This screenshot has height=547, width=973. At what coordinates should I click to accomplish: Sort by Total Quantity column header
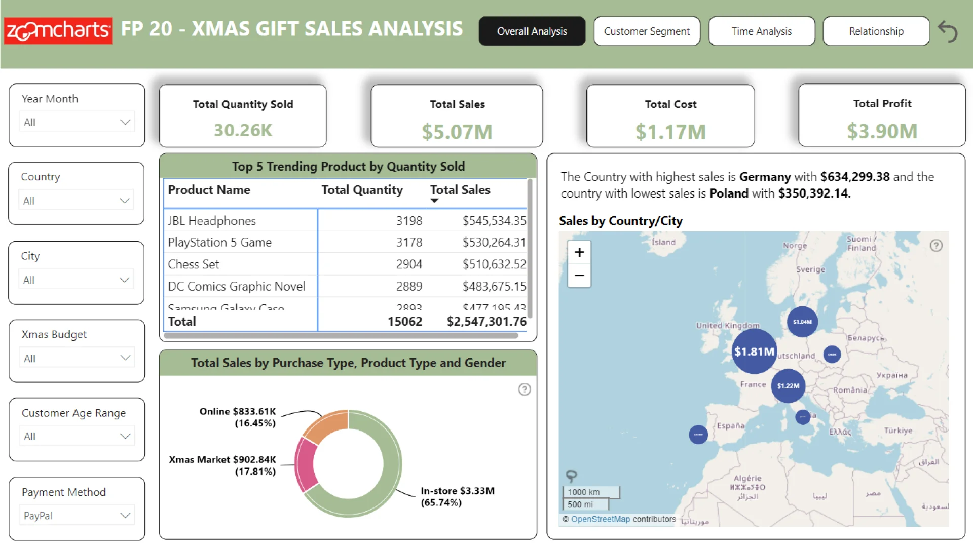pos(362,190)
